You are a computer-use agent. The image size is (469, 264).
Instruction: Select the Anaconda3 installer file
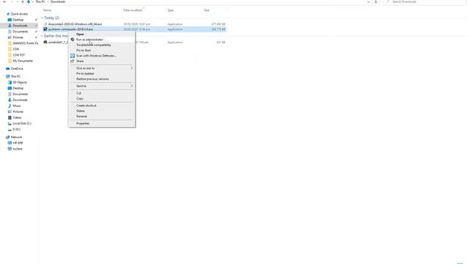coord(75,24)
